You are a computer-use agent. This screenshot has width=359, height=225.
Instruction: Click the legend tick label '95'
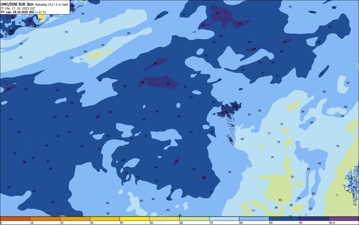point(301,223)
